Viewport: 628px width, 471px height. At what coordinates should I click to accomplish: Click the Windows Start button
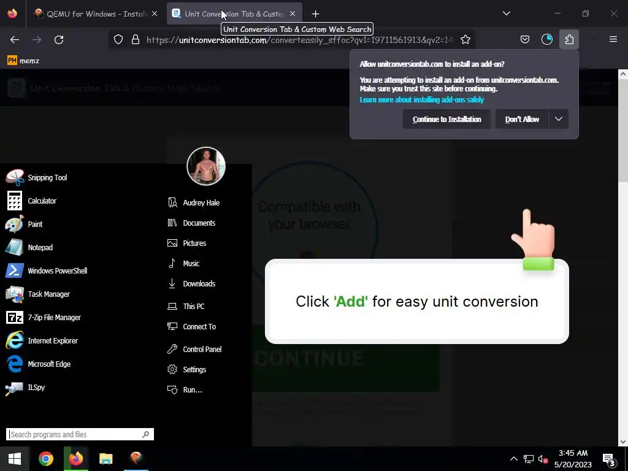click(x=15, y=459)
